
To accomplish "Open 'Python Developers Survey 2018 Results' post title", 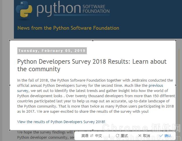I will pyautogui.click(x=92, y=65).
